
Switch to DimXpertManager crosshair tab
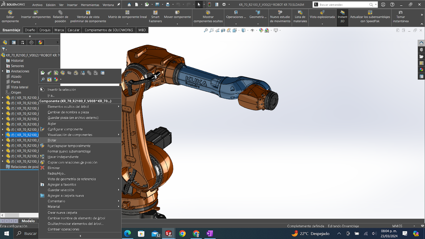31,42
